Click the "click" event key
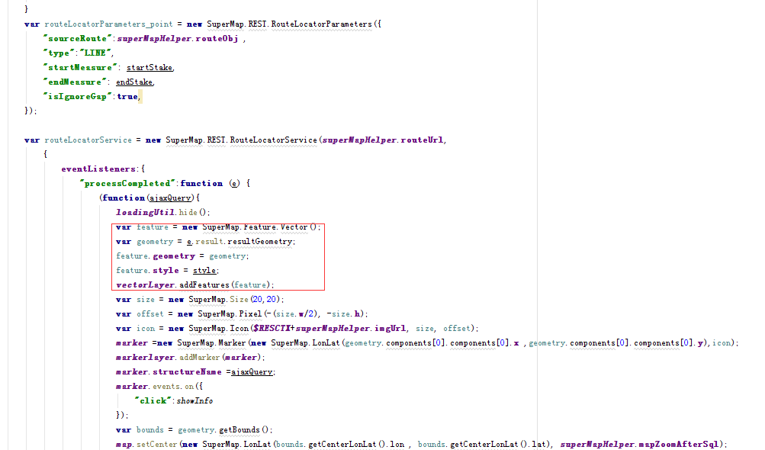The height and width of the screenshot is (450, 765). pyautogui.click(x=153, y=400)
